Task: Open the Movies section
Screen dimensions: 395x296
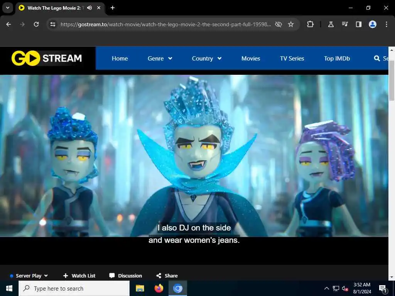Action: coord(251,59)
